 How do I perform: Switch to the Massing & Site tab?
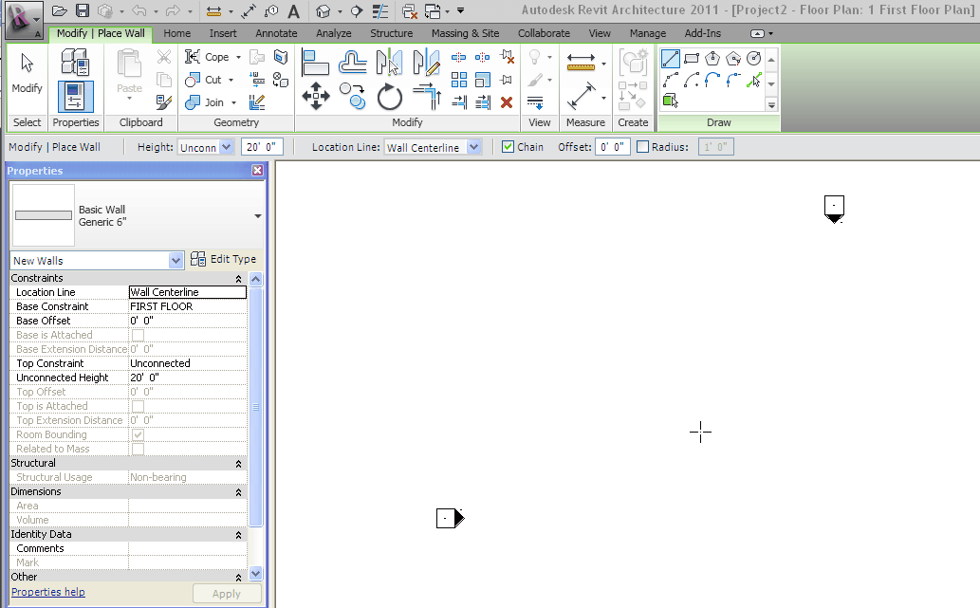click(465, 33)
